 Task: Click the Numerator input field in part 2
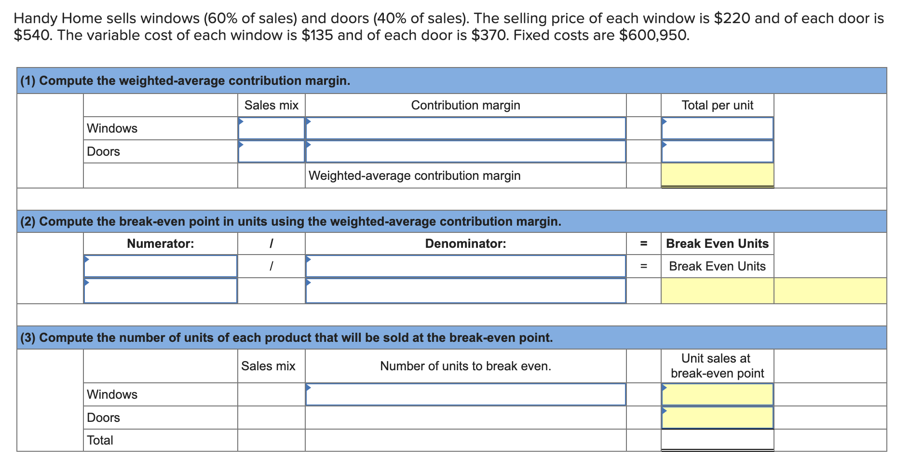(160, 266)
